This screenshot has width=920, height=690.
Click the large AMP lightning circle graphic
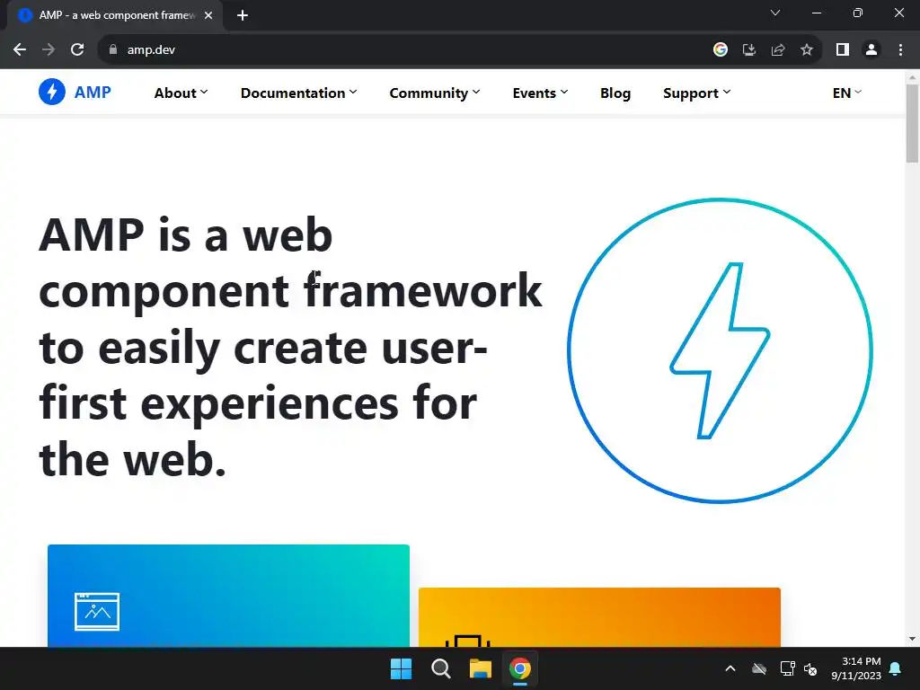pyautogui.click(x=720, y=350)
